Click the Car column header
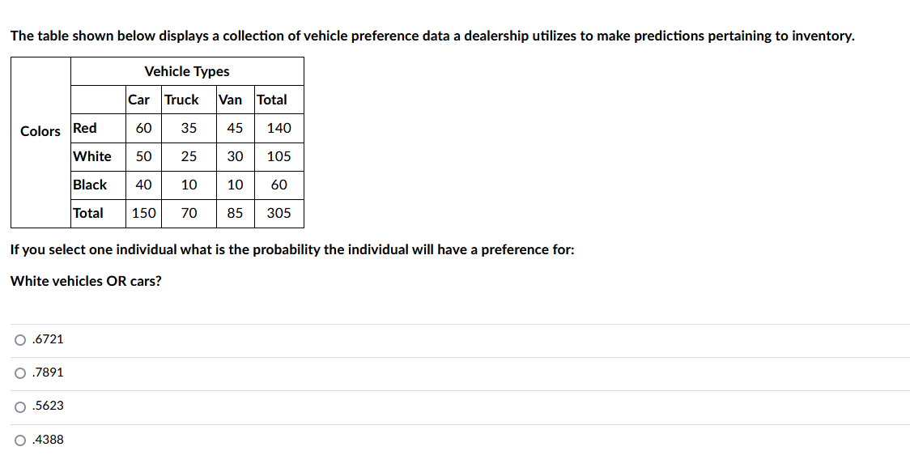Screen dimensions: 910x468 tap(138, 100)
